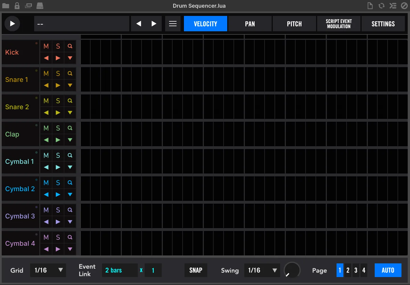Click the bypass circle-slash icon
410x285 pixels.
[404, 6]
